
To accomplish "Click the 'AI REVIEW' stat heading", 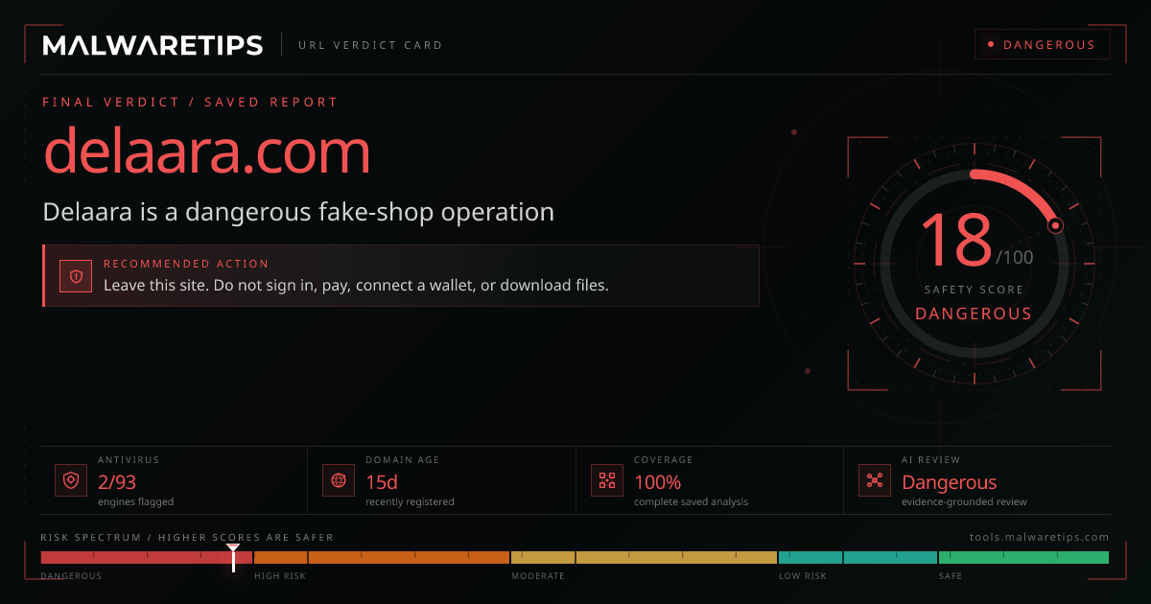I will click(x=931, y=460).
